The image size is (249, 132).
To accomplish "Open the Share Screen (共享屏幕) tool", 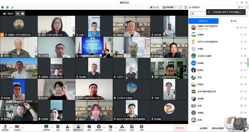I will [x=46, y=127].
